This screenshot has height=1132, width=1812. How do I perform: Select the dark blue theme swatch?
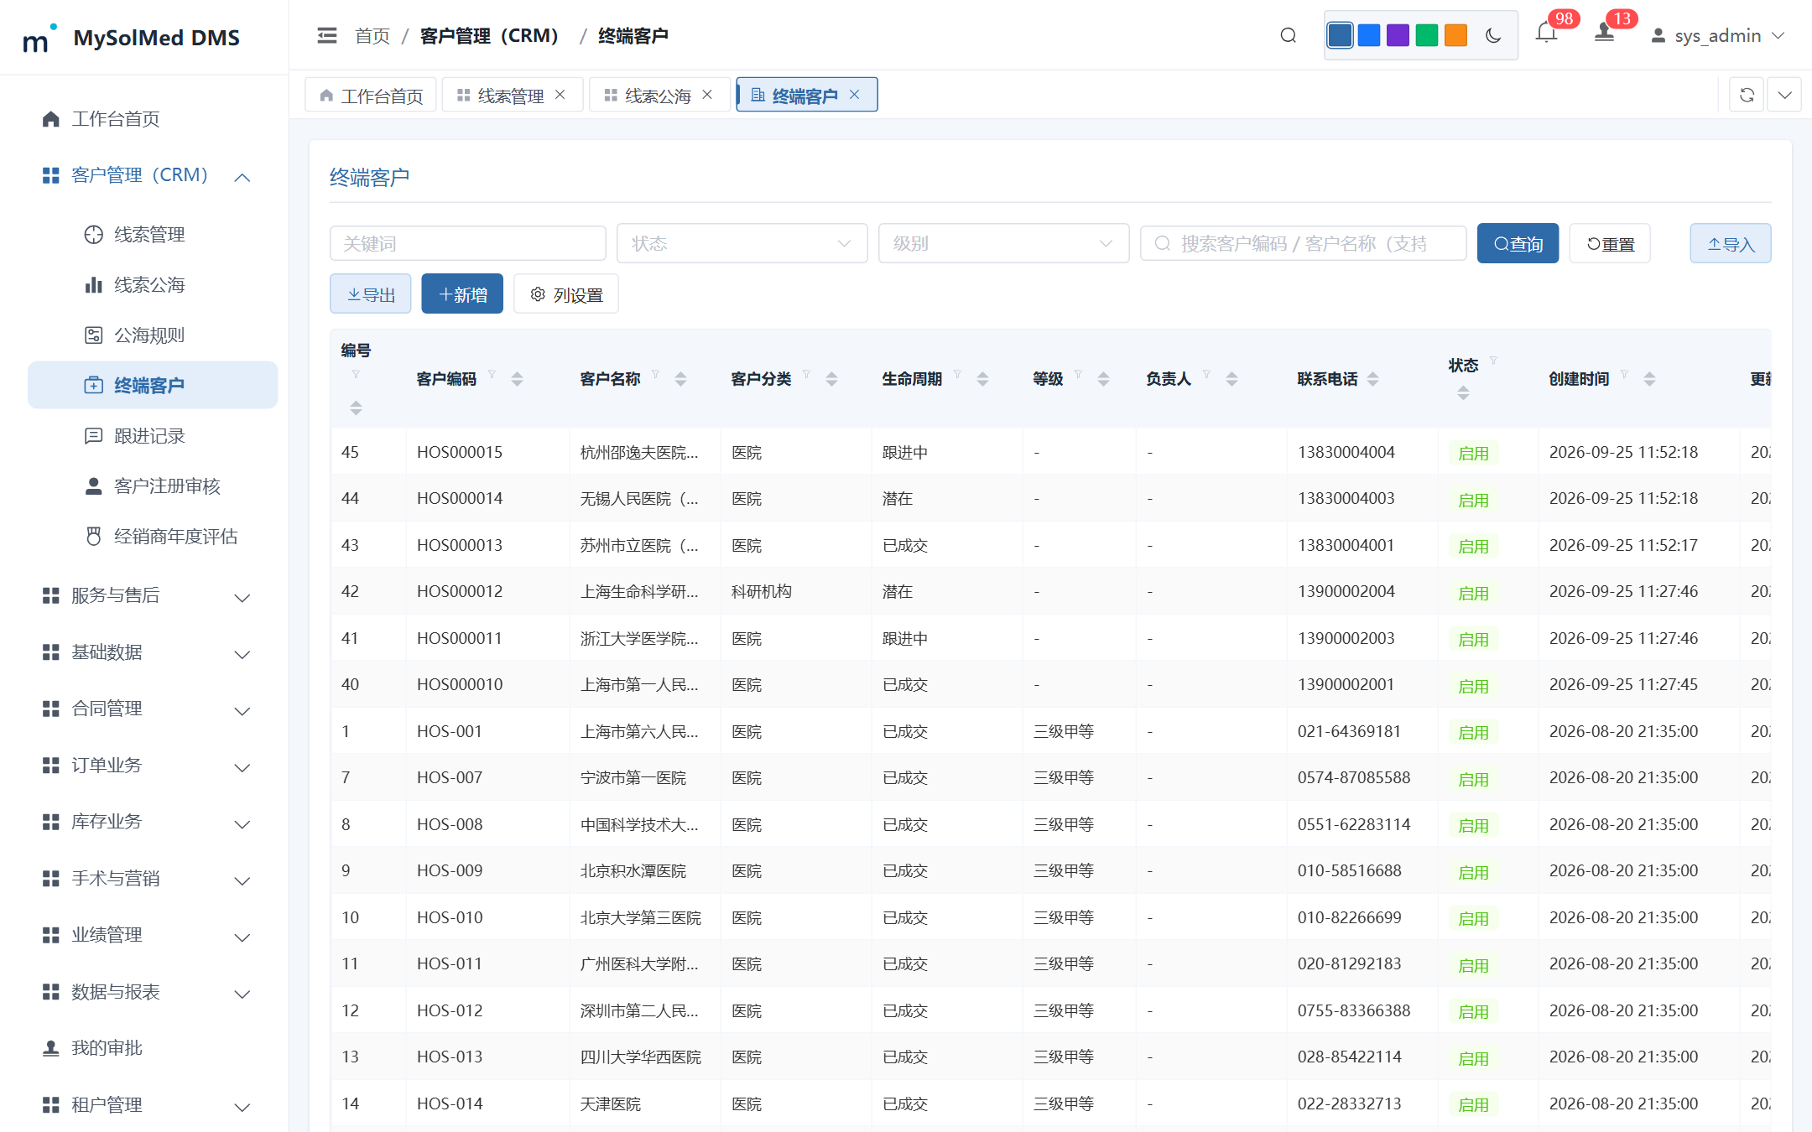1340,35
